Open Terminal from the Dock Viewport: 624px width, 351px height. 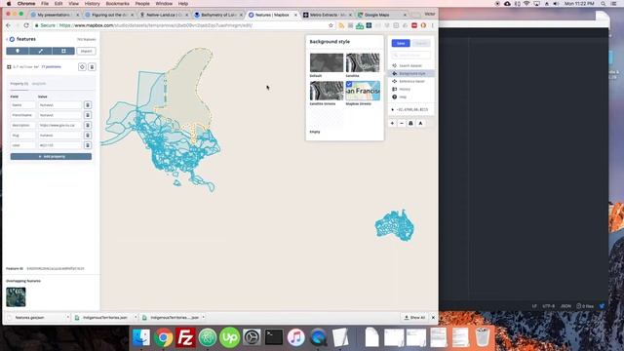coord(274,337)
